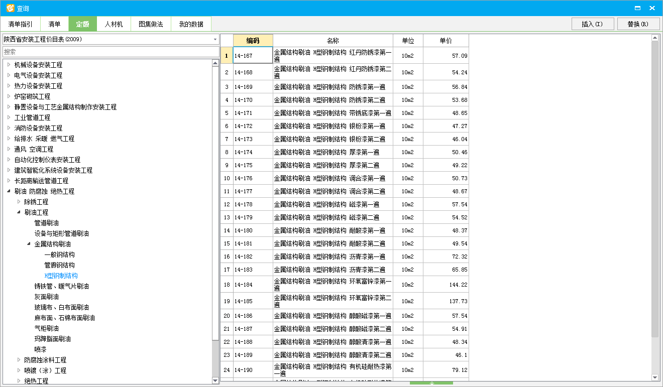The width and height of the screenshot is (663, 387).
Task: Select 自动化控制仪表安装工程 in tree
Action: (47, 160)
